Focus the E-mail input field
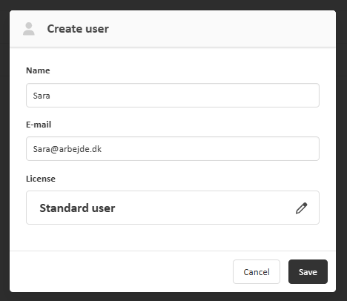Image resolution: width=347 pixels, height=301 pixels. pyautogui.click(x=173, y=149)
